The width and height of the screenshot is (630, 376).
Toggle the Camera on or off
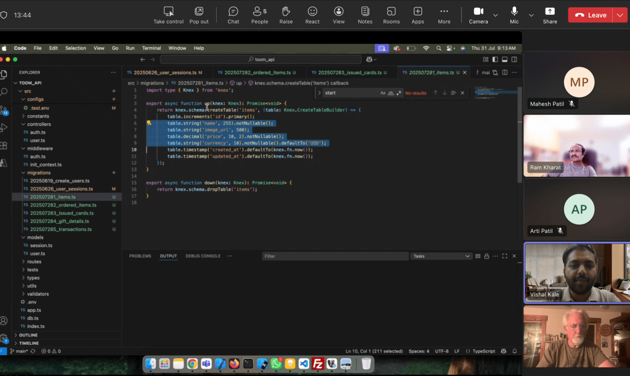478,12
